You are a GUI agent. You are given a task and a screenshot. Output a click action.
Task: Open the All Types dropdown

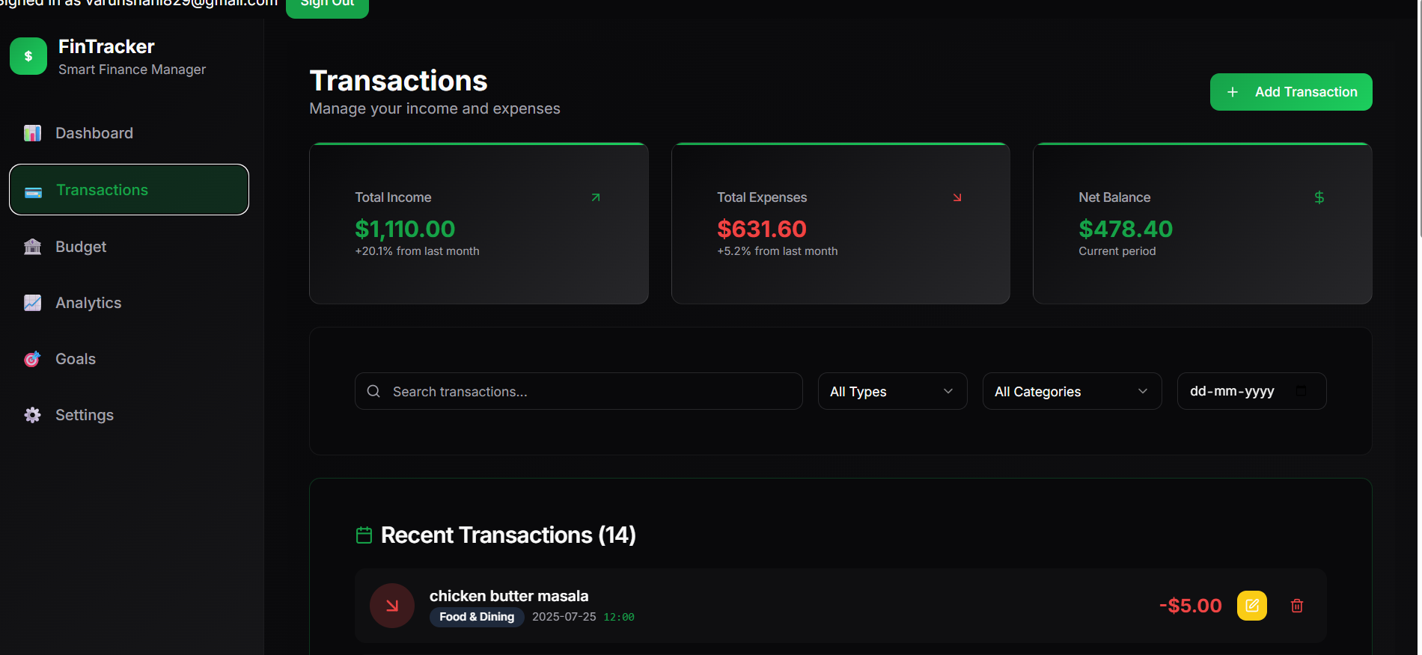891,391
